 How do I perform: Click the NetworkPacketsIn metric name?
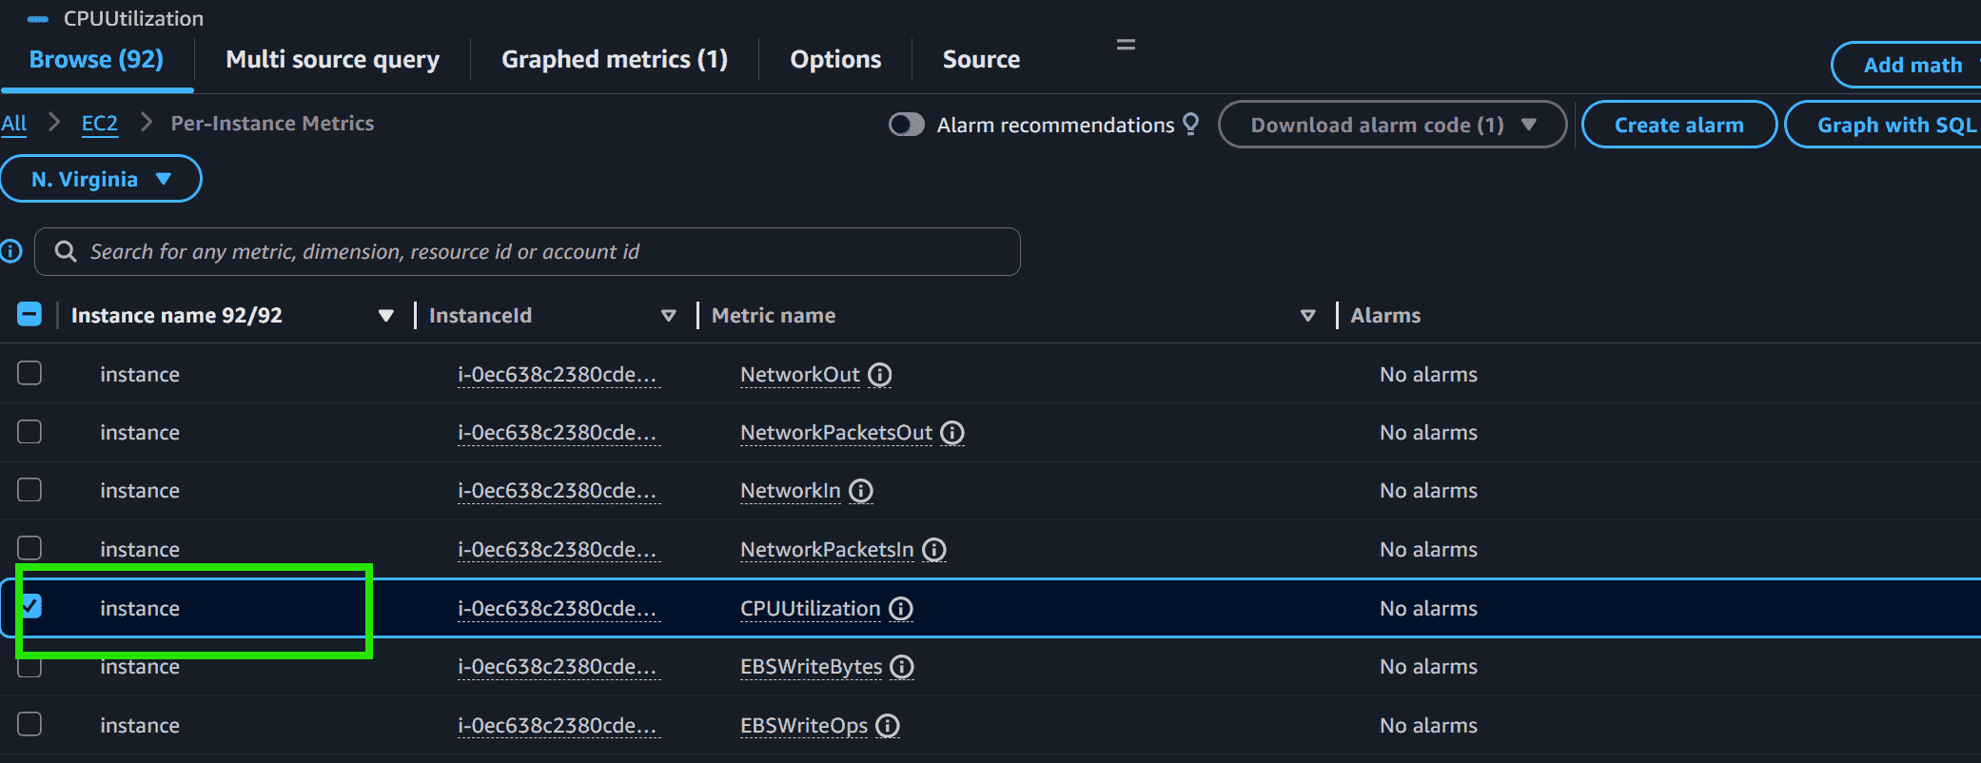tap(827, 550)
